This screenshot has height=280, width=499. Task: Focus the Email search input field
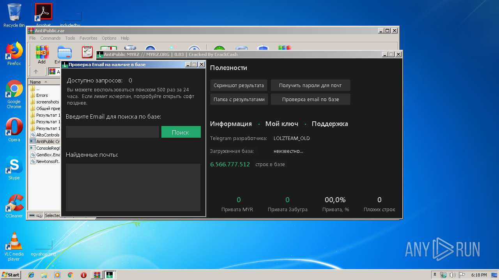112,132
